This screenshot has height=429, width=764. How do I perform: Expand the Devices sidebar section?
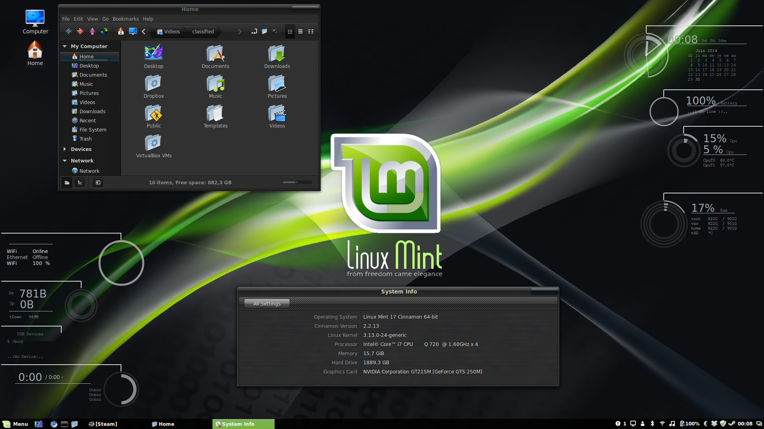[x=64, y=149]
